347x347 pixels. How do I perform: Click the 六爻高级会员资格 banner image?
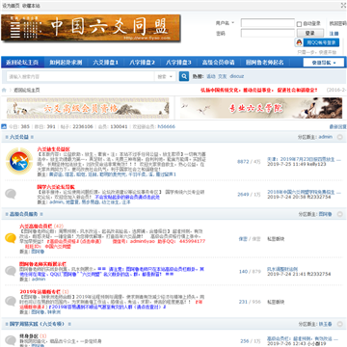88,108
